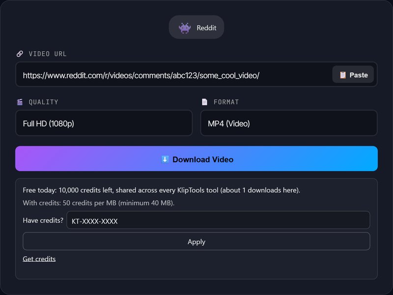Click the purple alien Reddit icon
Screen dimensions: 393x295
(x=185, y=28)
